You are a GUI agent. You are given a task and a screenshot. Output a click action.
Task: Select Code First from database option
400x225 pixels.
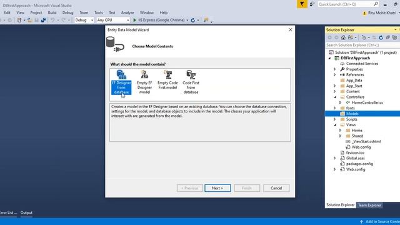(191, 82)
